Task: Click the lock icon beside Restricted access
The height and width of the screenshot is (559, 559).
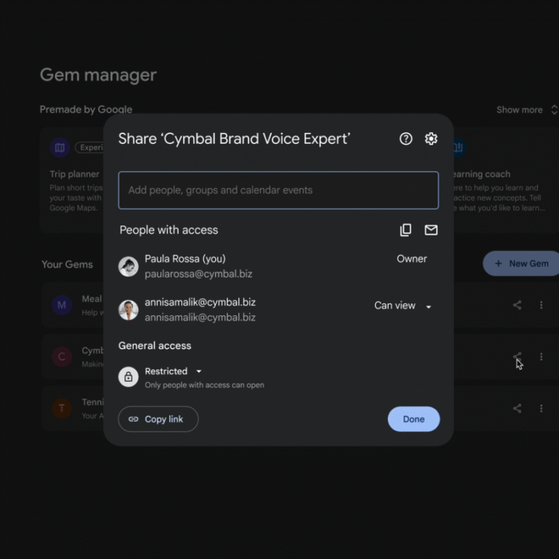Action: click(x=128, y=377)
